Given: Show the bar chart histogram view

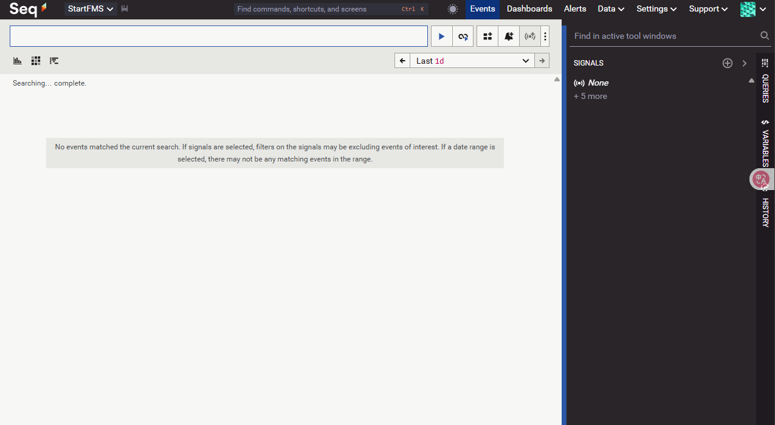Looking at the screenshot, I should click(x=18, y=61).
